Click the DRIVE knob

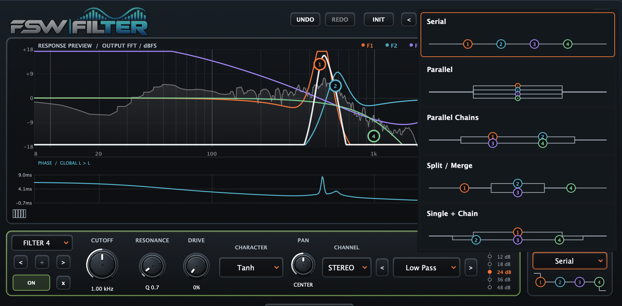(196, 266)
